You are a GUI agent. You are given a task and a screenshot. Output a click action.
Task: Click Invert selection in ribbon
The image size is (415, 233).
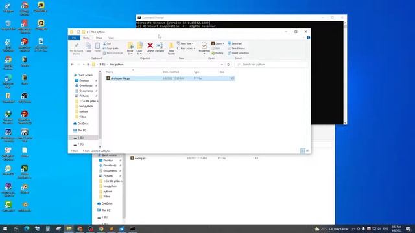click(238, 53)
